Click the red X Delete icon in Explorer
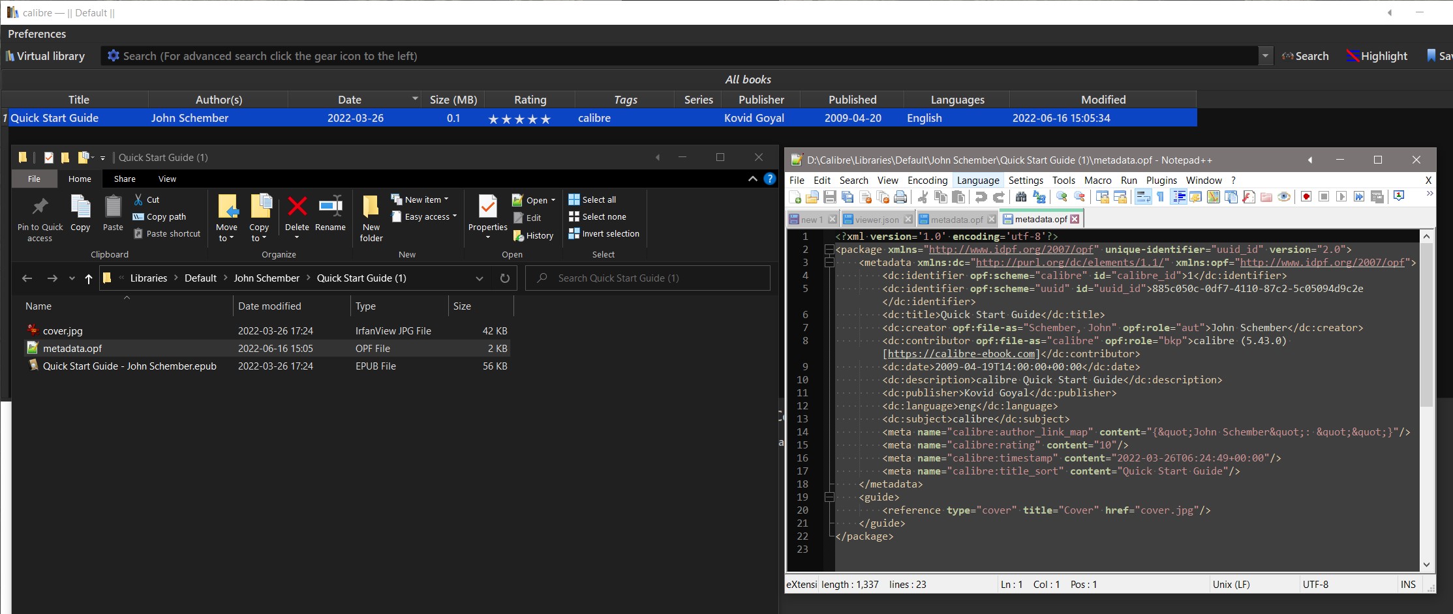This screenshot has width=1453, height=614. [x=297, y=207]
